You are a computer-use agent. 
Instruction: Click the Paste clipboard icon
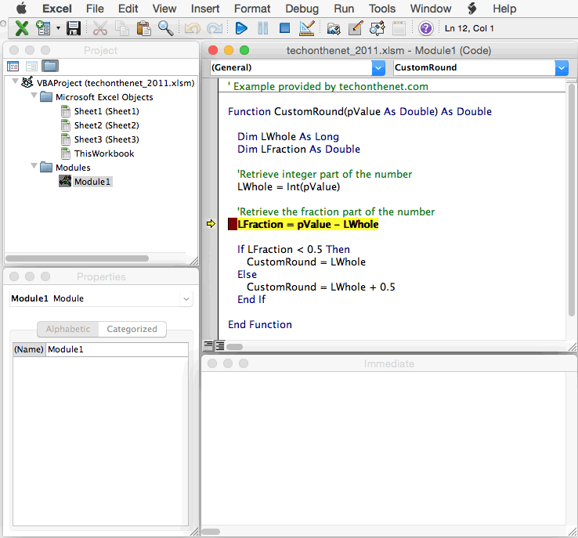(x=143, y=28)
